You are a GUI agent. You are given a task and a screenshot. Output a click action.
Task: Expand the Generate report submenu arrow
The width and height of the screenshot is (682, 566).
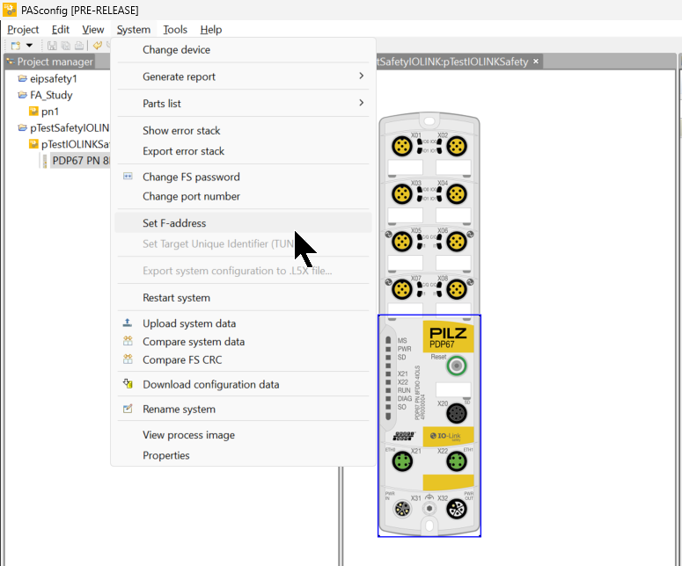point(361,76)
